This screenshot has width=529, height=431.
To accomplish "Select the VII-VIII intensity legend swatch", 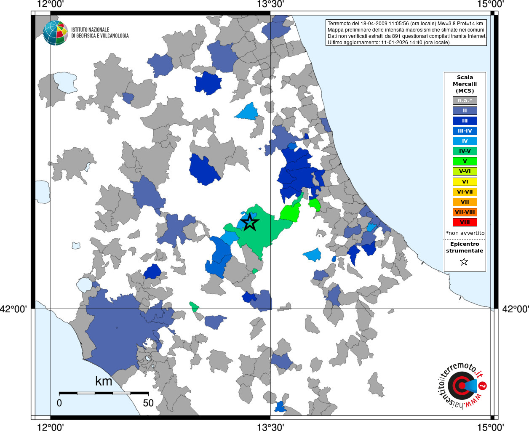I will pyautogui.click(x=465, y=212).
